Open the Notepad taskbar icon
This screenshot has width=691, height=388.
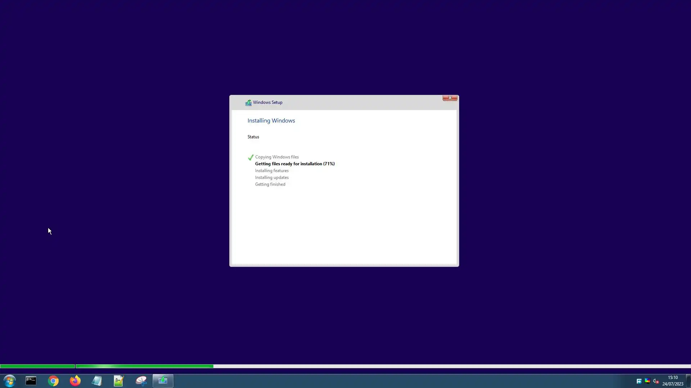coord(97,380)
